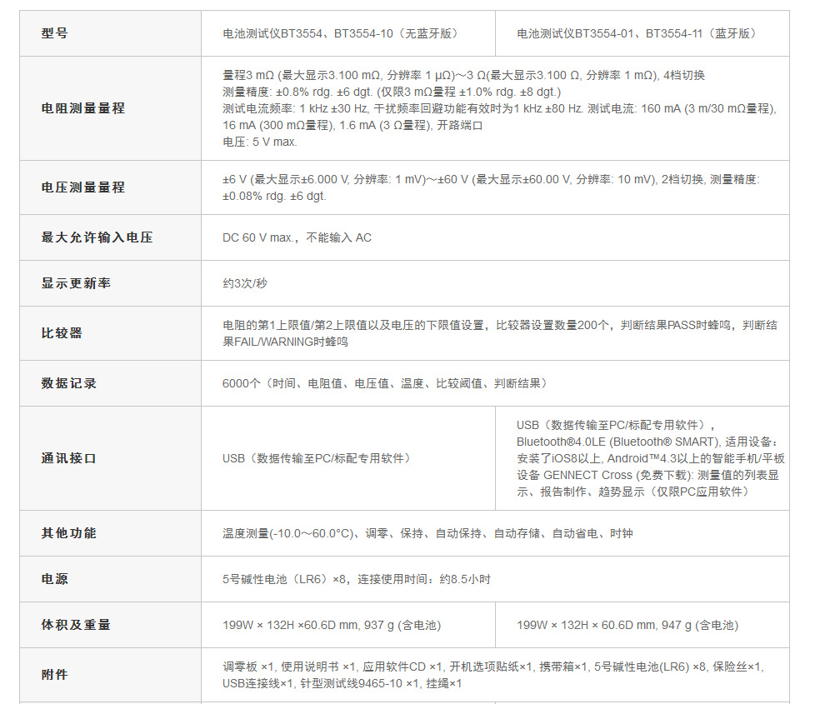Click the 设备 GENNECT Cross (免费下载) line
The height and width of the screenshot is (704, 820).
[648, 475]
